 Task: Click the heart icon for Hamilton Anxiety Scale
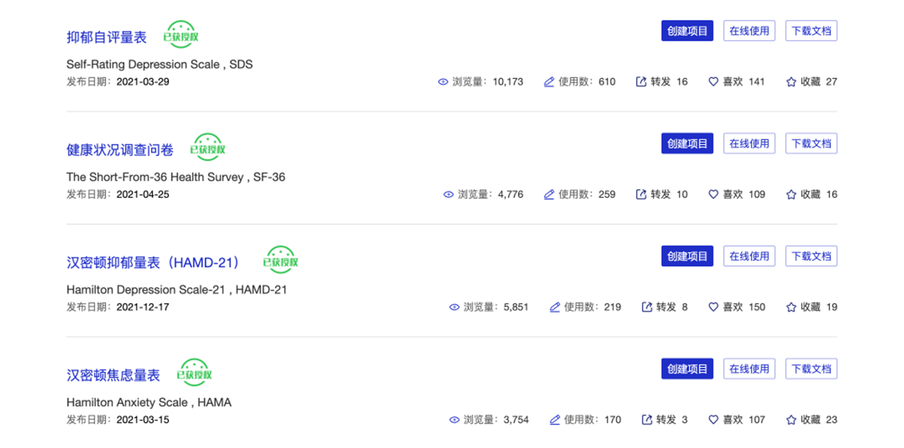713,419
